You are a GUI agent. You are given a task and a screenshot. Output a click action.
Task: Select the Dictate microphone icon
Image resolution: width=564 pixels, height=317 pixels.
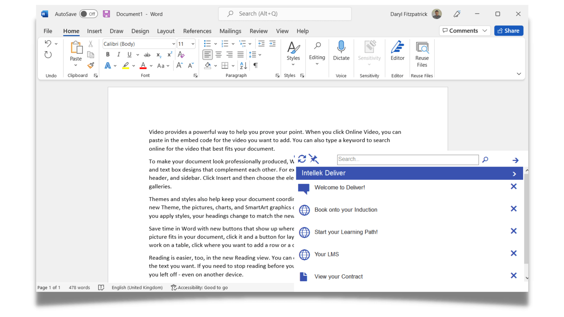341,47
